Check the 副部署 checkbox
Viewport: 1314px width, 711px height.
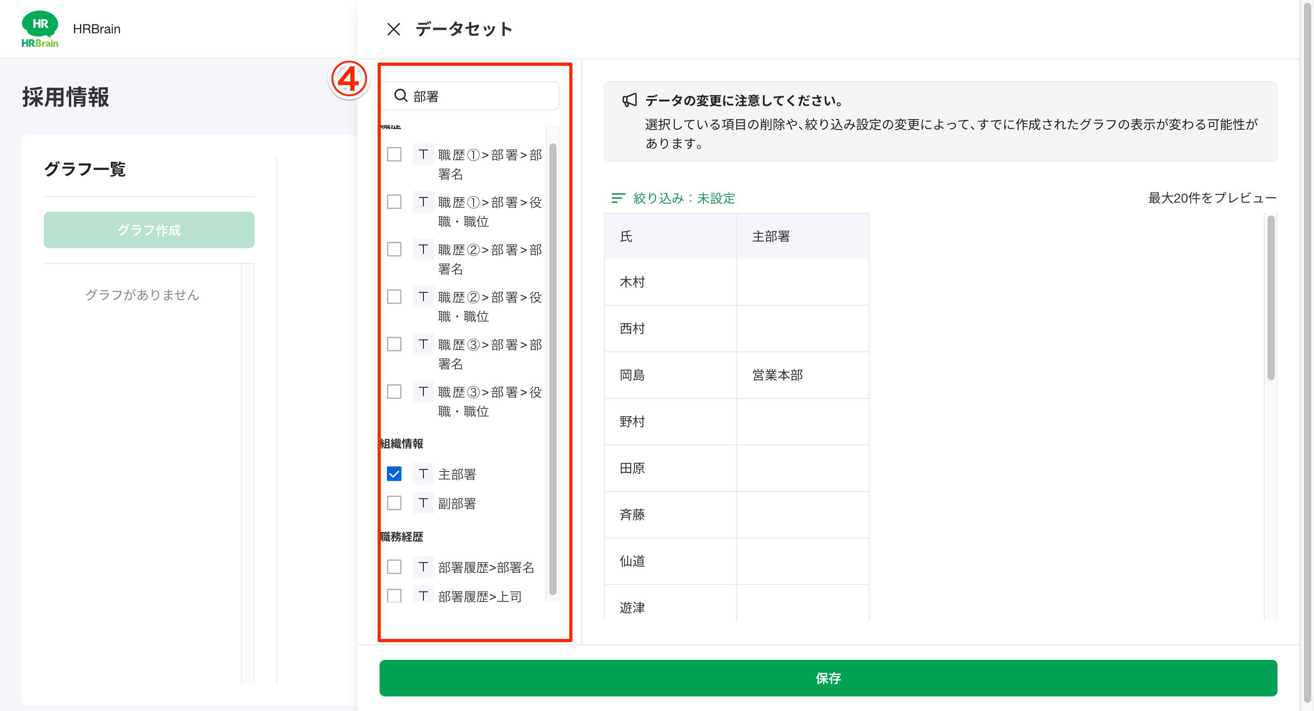(394, 503)
